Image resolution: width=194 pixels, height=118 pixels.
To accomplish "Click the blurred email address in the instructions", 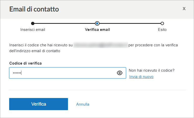I will coord(101,45).
